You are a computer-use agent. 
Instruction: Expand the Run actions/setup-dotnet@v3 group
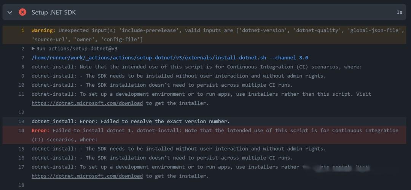tap(33, 49)
